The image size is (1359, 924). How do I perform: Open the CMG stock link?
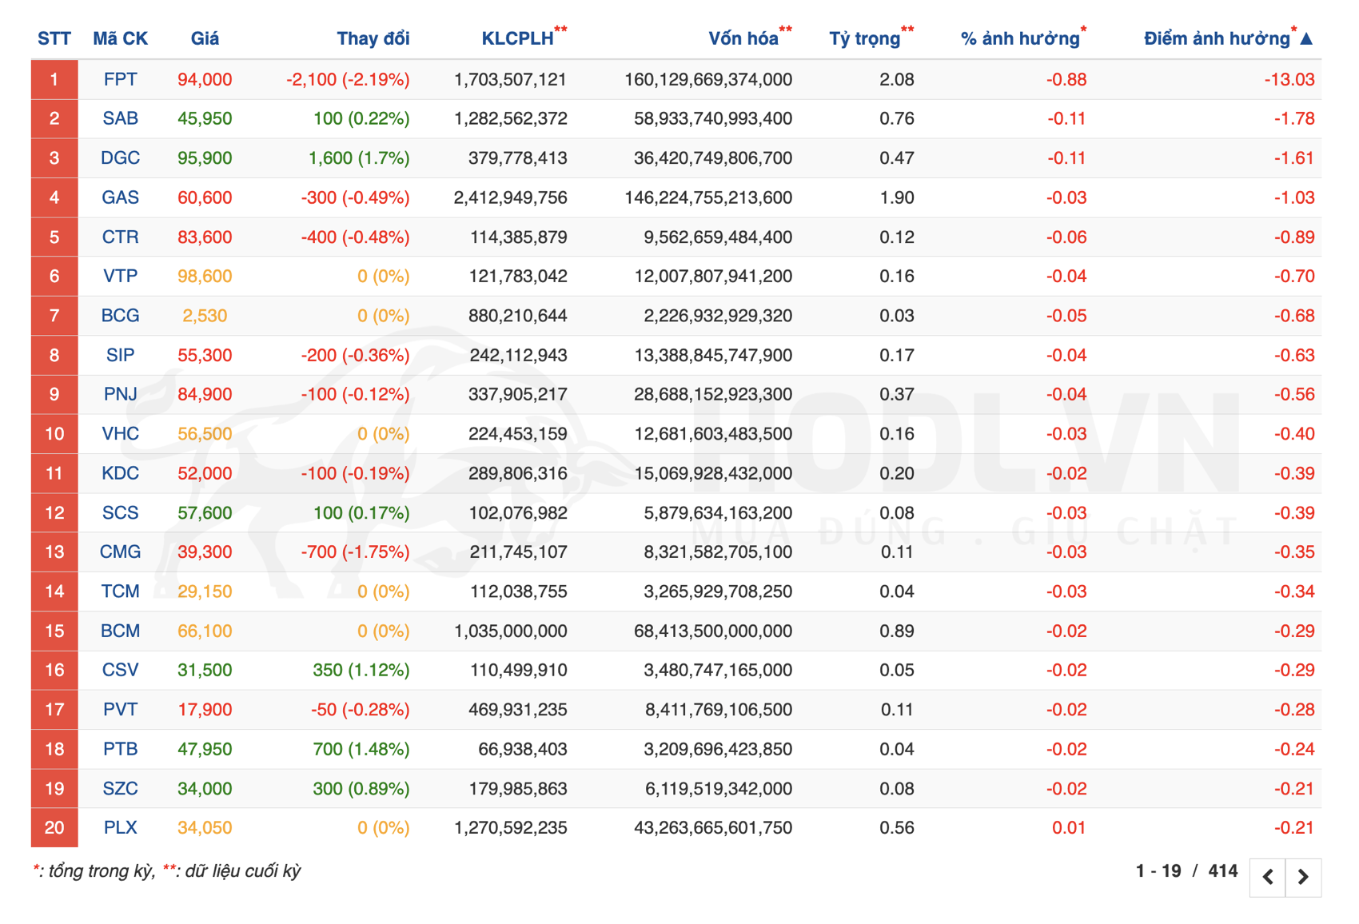click(x=120, y=552)
